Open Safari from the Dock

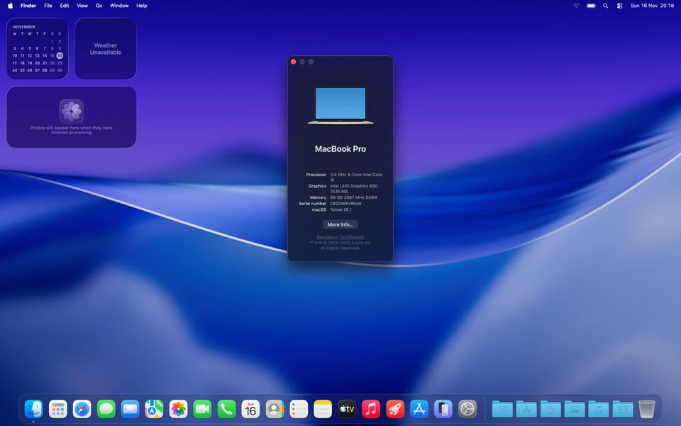click(x=82, y=409)
